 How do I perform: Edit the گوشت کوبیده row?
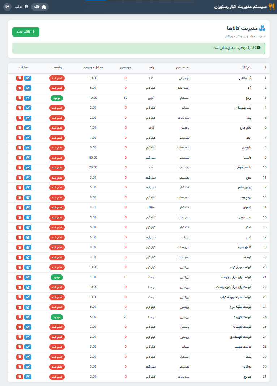[28, 317]
